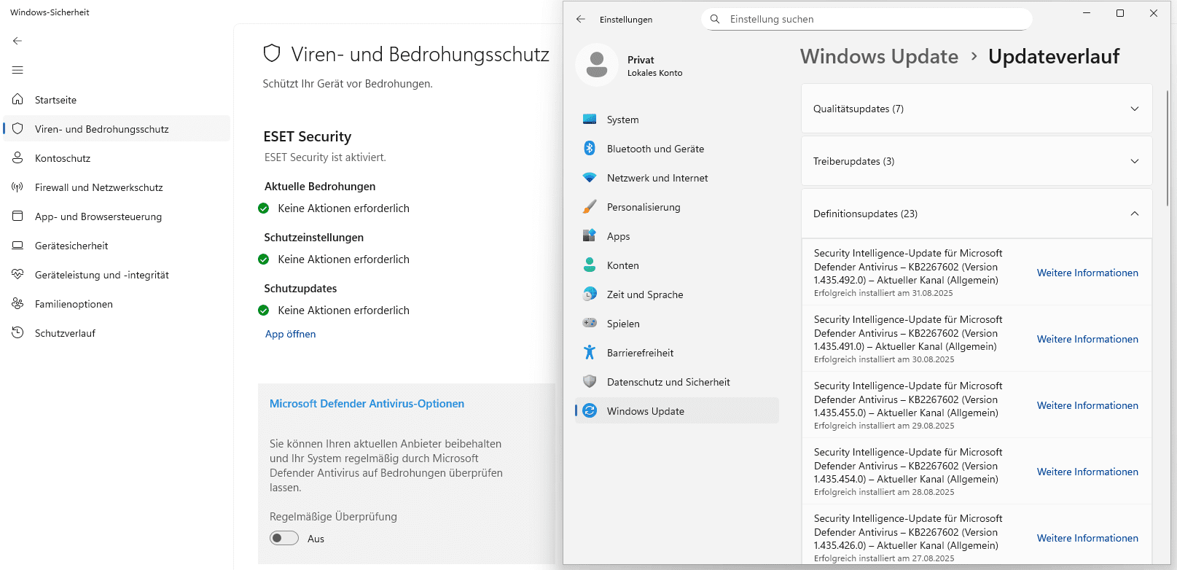
Task: Click the Datenschutz und Sicherheit shield icon
Action: (590, 382)
